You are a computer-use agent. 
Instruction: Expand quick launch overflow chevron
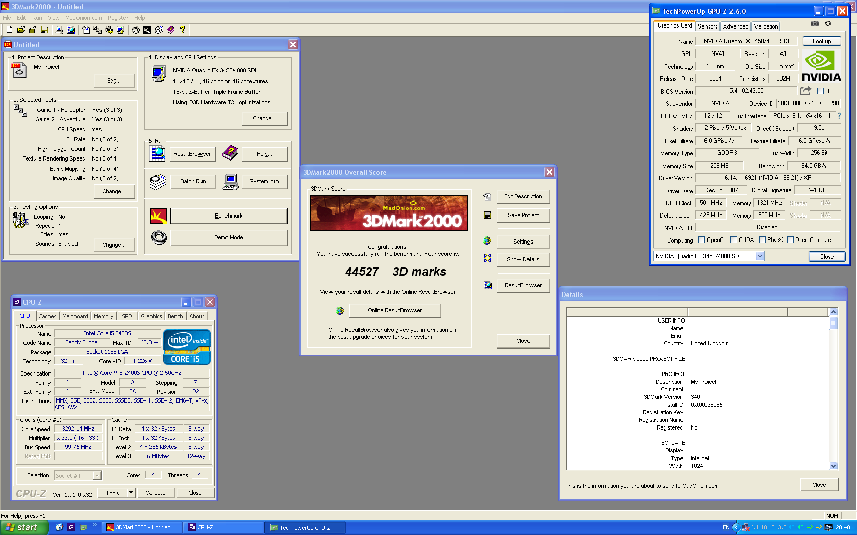(95, 525)
